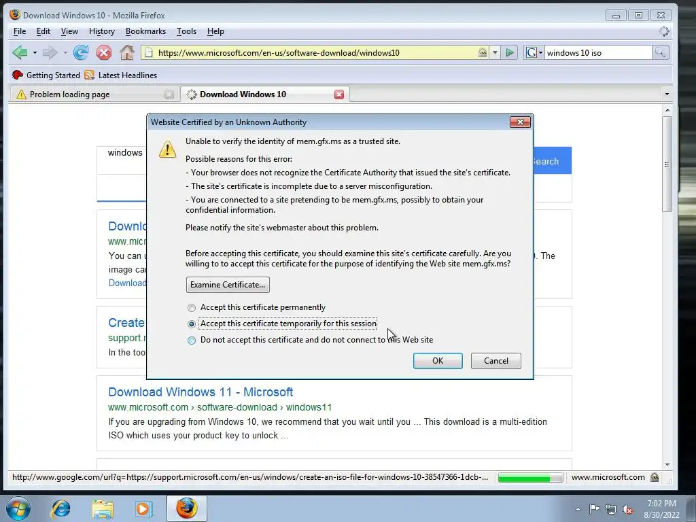Launch Windows Media Player from taskbar

tap(143, 509)
